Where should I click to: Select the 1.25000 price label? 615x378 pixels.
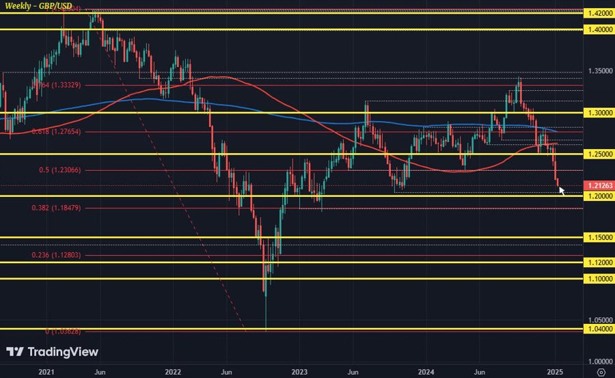point(600,154)
